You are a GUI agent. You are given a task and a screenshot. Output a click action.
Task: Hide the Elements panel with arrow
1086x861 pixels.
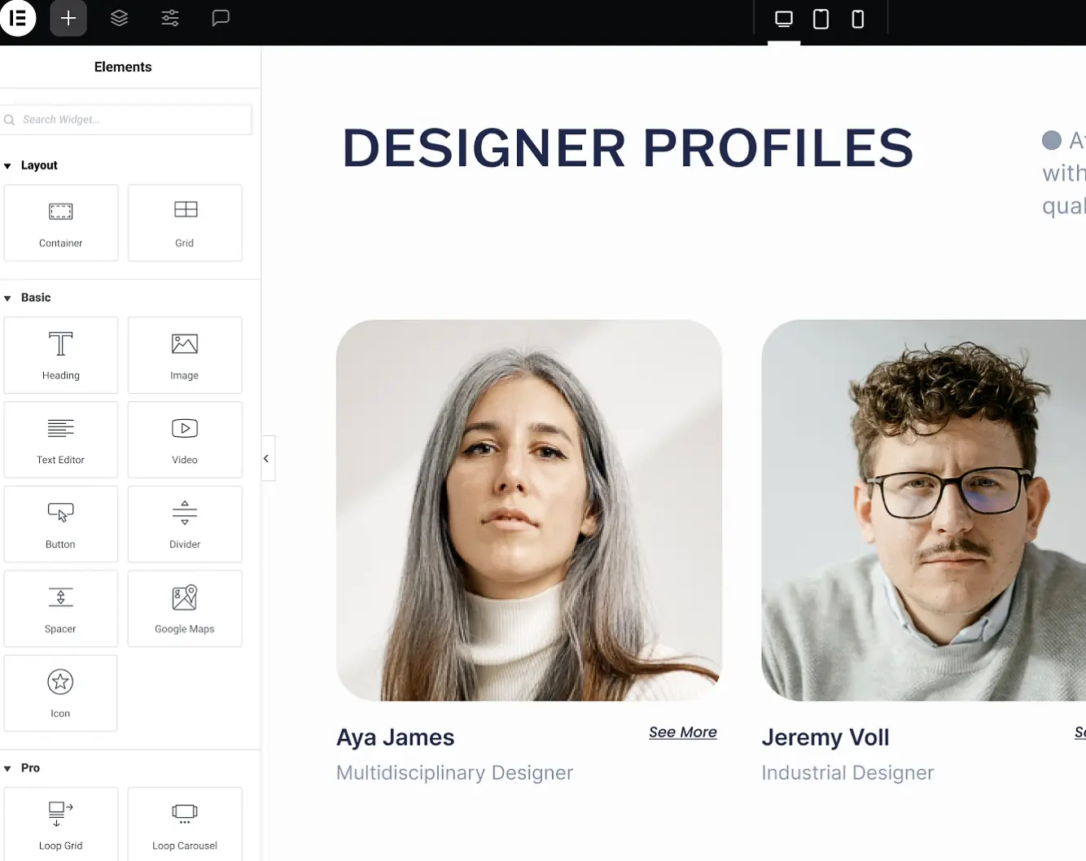(x=266, y=459)
